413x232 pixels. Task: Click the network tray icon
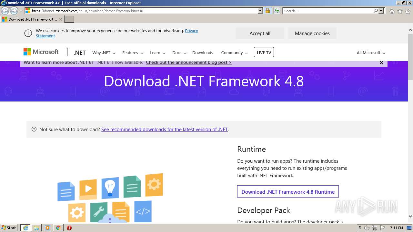[375, 228]
